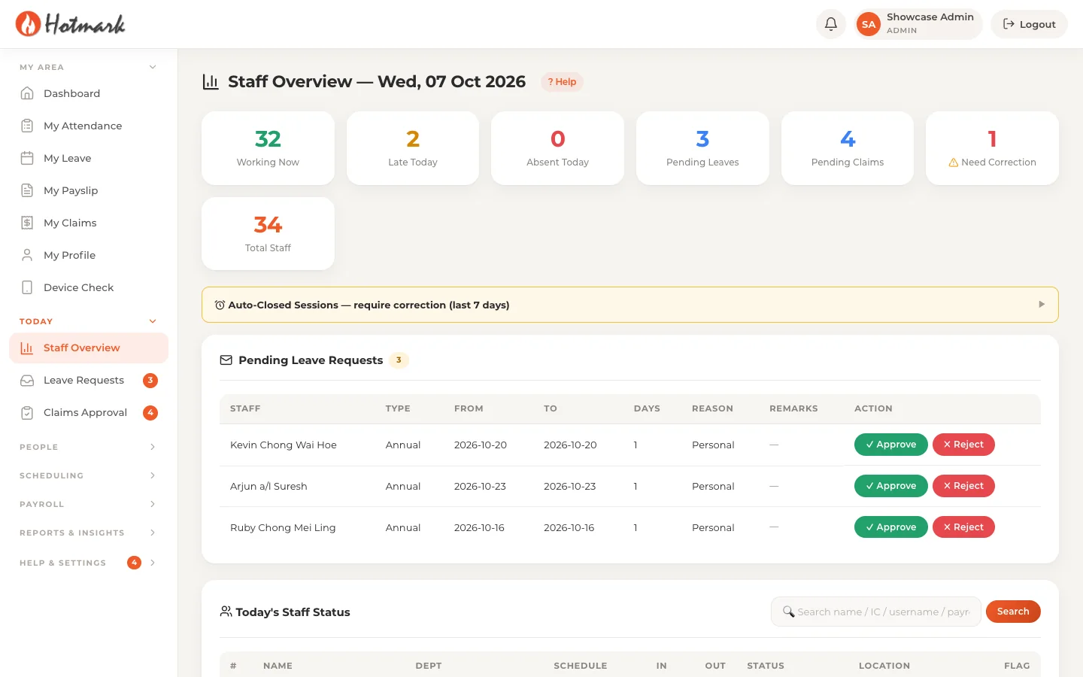This screenshot has height=677, width=1083.
Task: Click the Leave Requests badge showing 3
Action: point(150,381)
